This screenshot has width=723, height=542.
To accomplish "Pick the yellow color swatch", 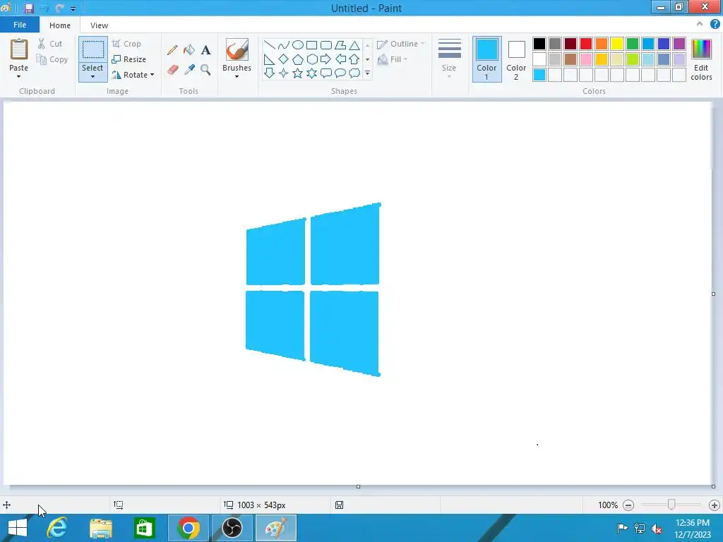I will coord(616,44).
